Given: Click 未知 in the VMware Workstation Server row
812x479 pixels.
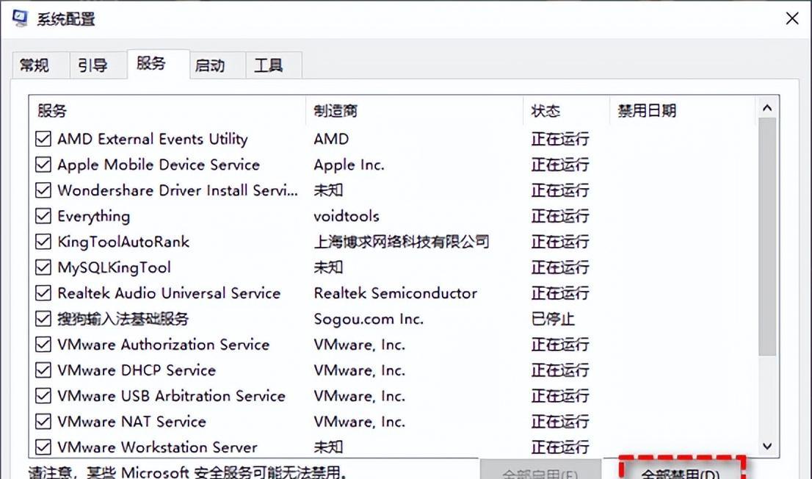Looking at the screenshot, I should click(x=328, y=447).
